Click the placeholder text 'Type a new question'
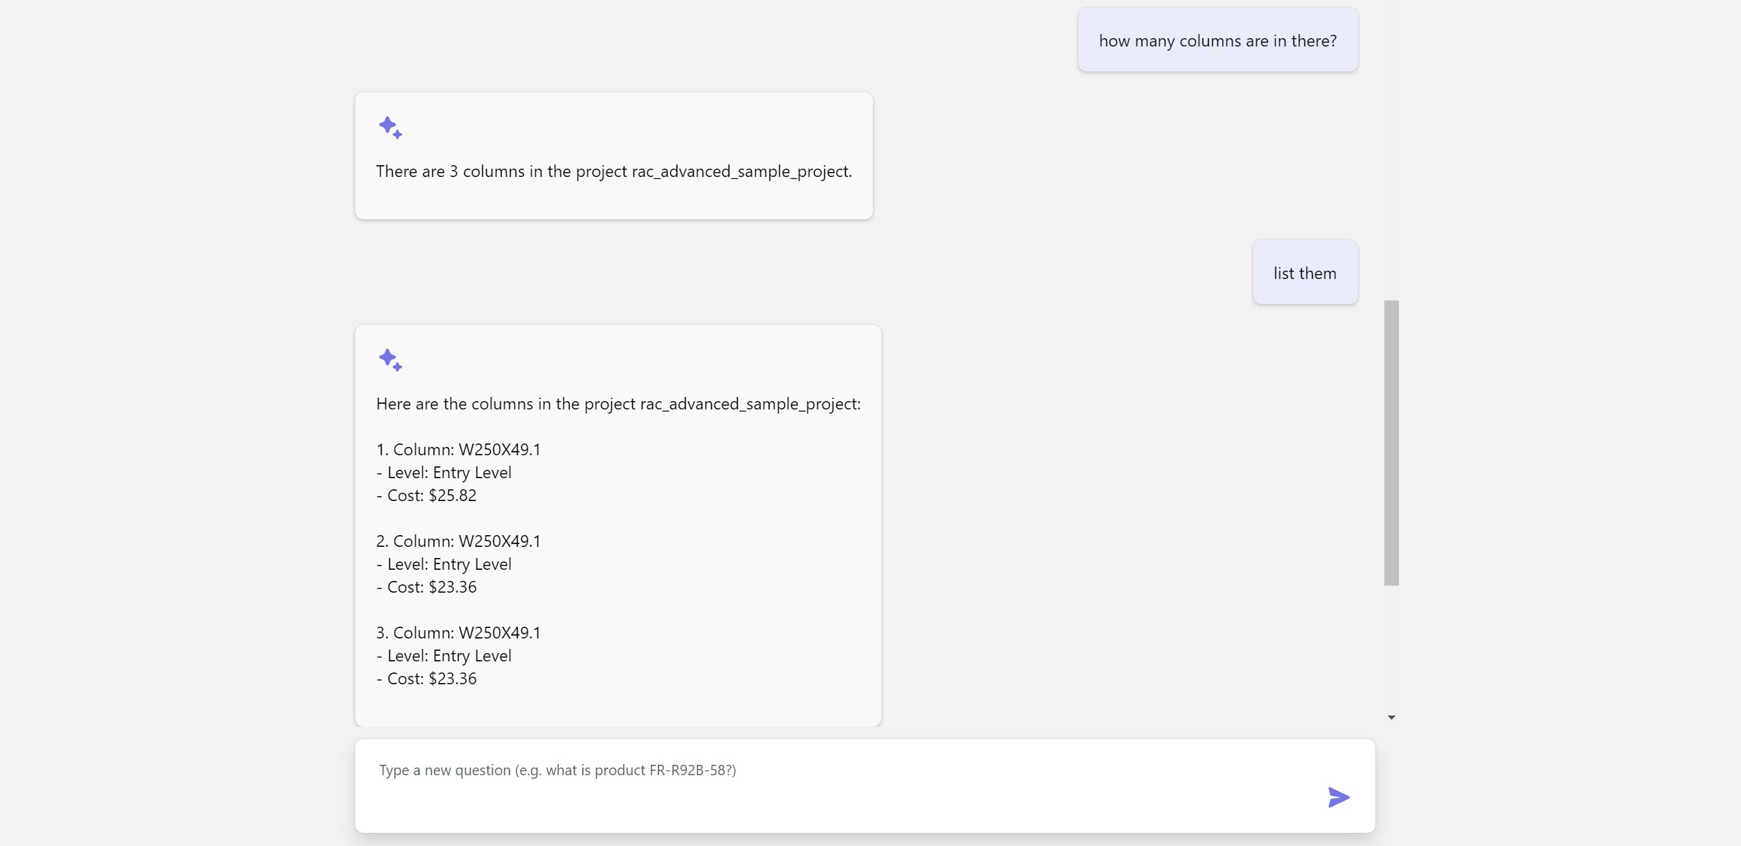 (x=557, y=770)
